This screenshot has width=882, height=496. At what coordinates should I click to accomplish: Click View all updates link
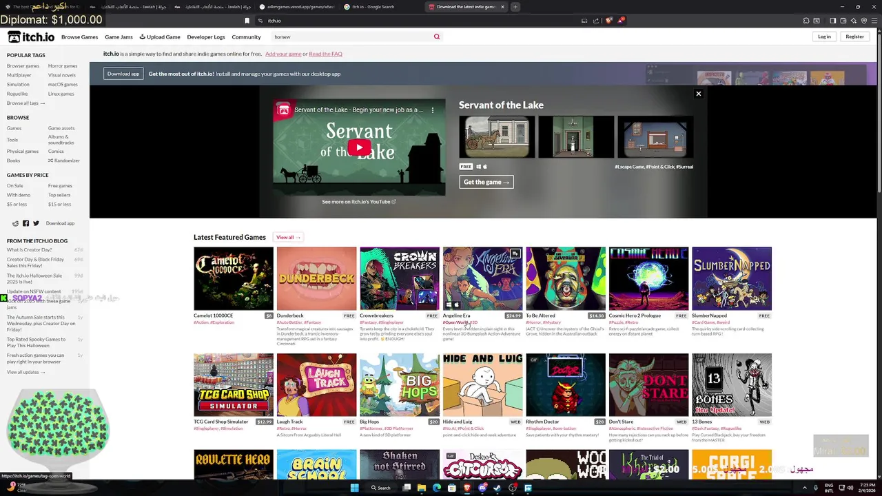pyautogui.click(x=25, y=372)
